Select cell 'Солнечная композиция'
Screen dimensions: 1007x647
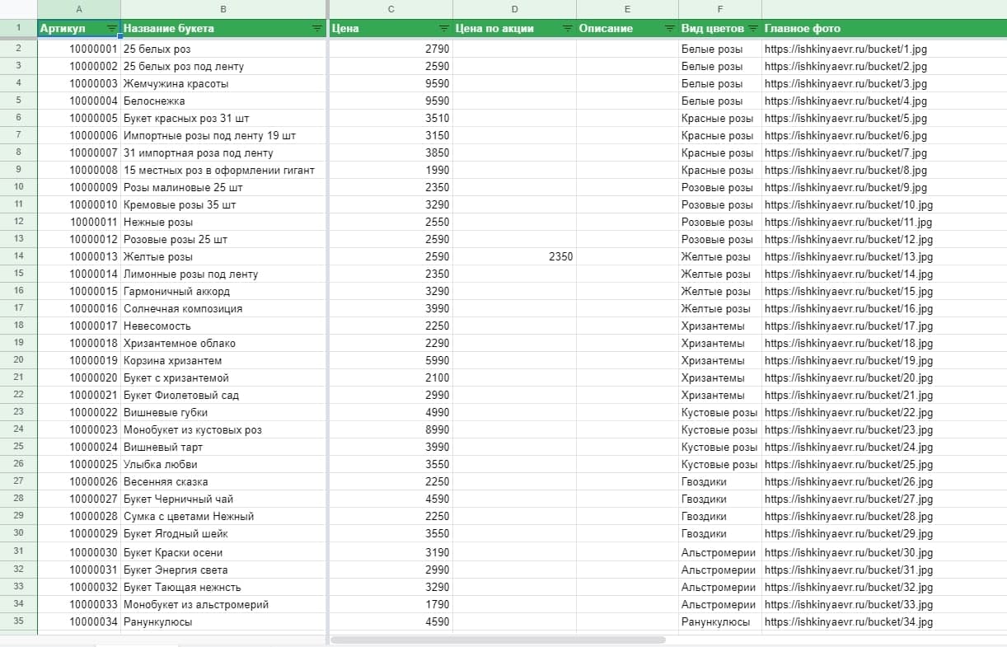223,309
